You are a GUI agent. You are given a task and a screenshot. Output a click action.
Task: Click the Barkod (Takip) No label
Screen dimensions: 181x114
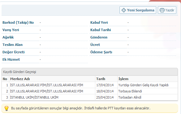[x=18, y=22]
